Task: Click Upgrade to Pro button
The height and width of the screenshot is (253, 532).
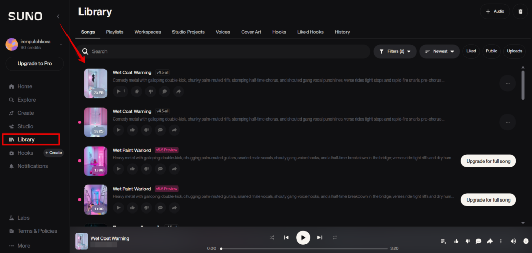Action: coord(35,64)
